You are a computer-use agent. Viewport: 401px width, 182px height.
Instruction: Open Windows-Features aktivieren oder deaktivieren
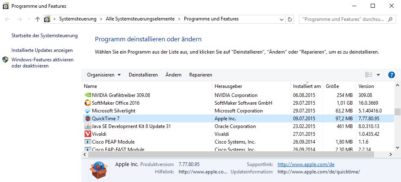(43, 63)
